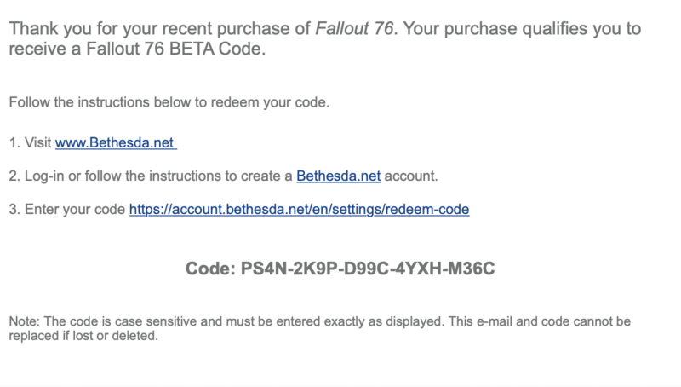Open the www.Bethesda.net link in step 1
Screen dimensions: 681x387
click(116, 142)
